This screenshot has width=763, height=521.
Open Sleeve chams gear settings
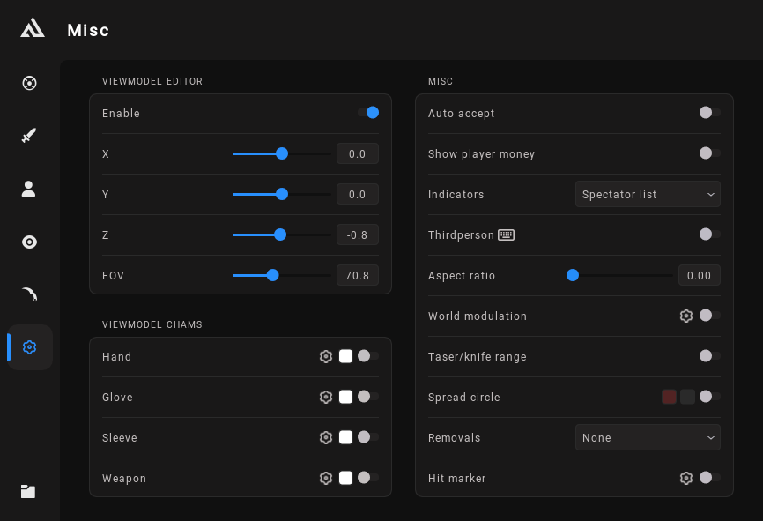(326, 437)
